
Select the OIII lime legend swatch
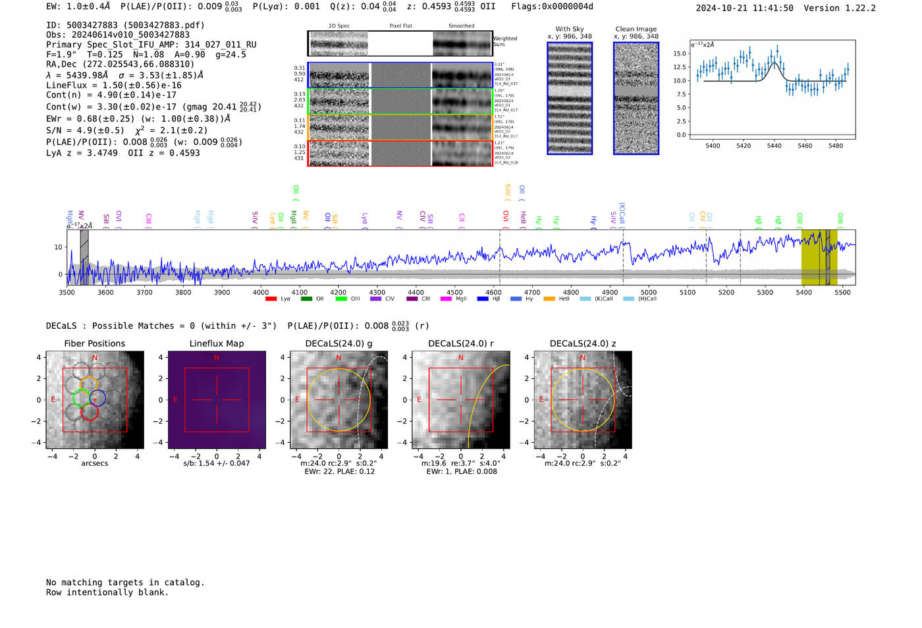[x=341, y=299]
